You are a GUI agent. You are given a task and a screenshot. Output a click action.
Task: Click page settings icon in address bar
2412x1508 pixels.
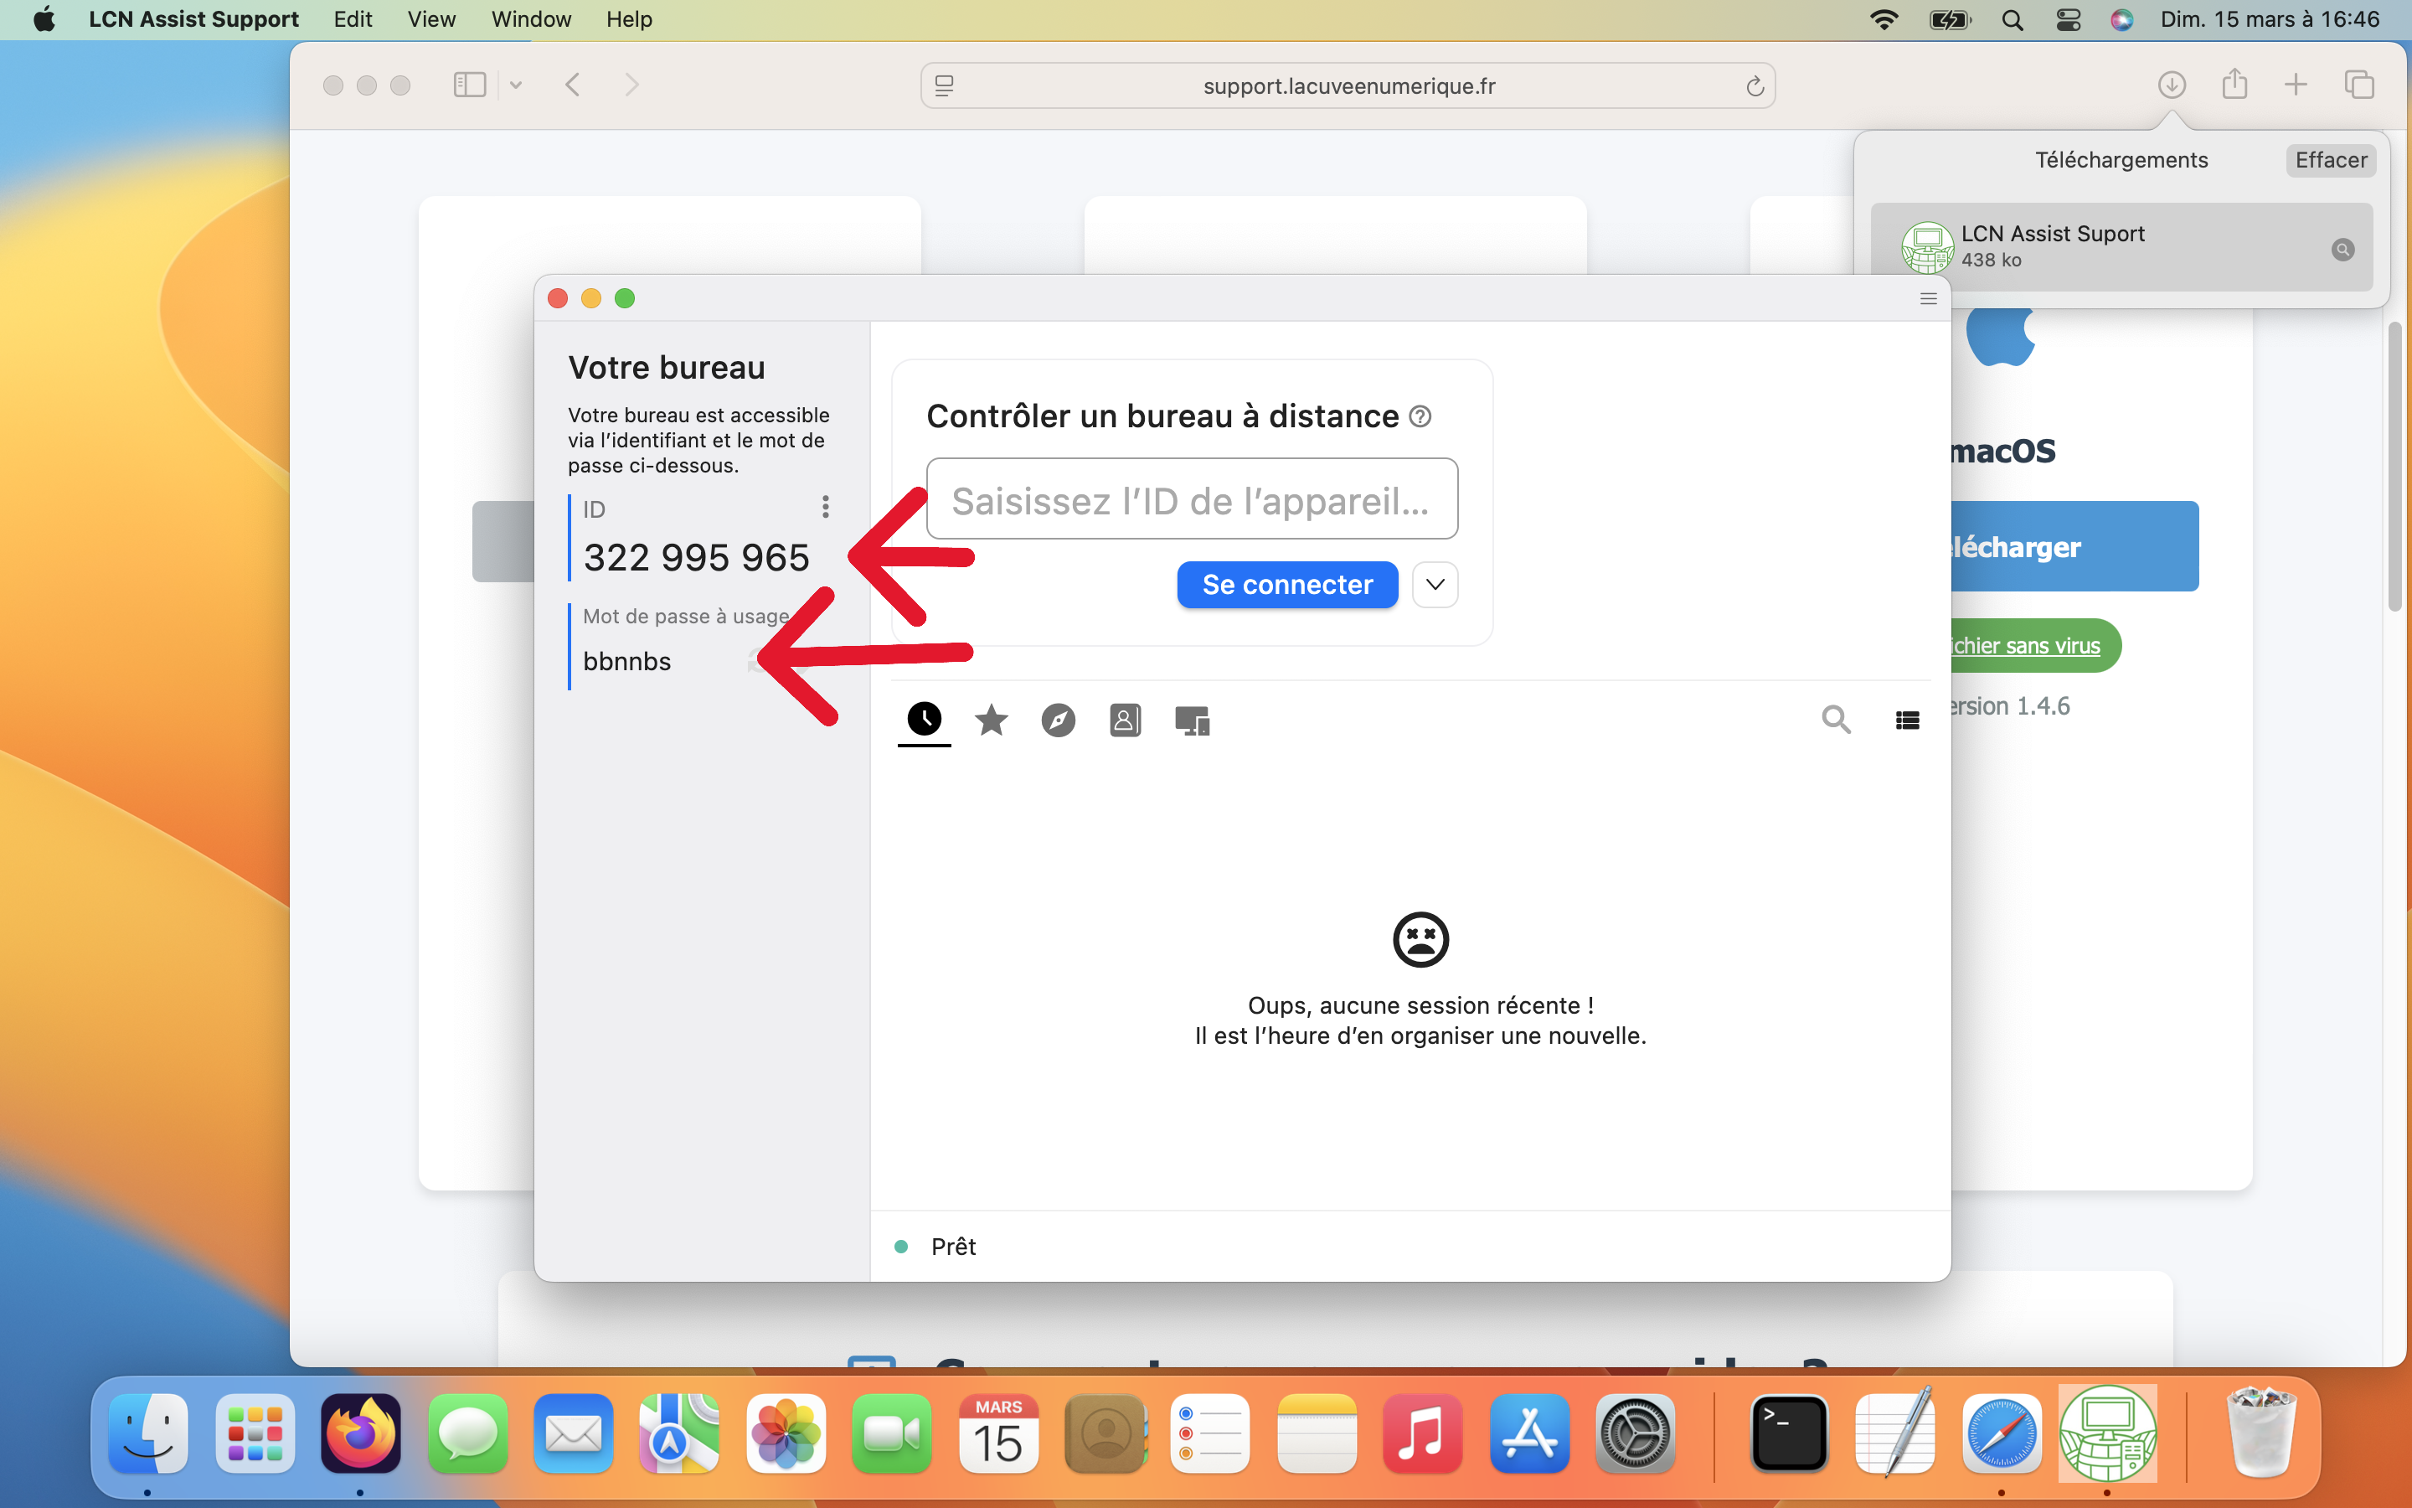944,87
